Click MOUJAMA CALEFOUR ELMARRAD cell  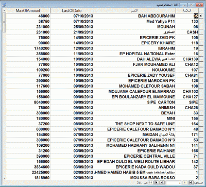point(135,92)
